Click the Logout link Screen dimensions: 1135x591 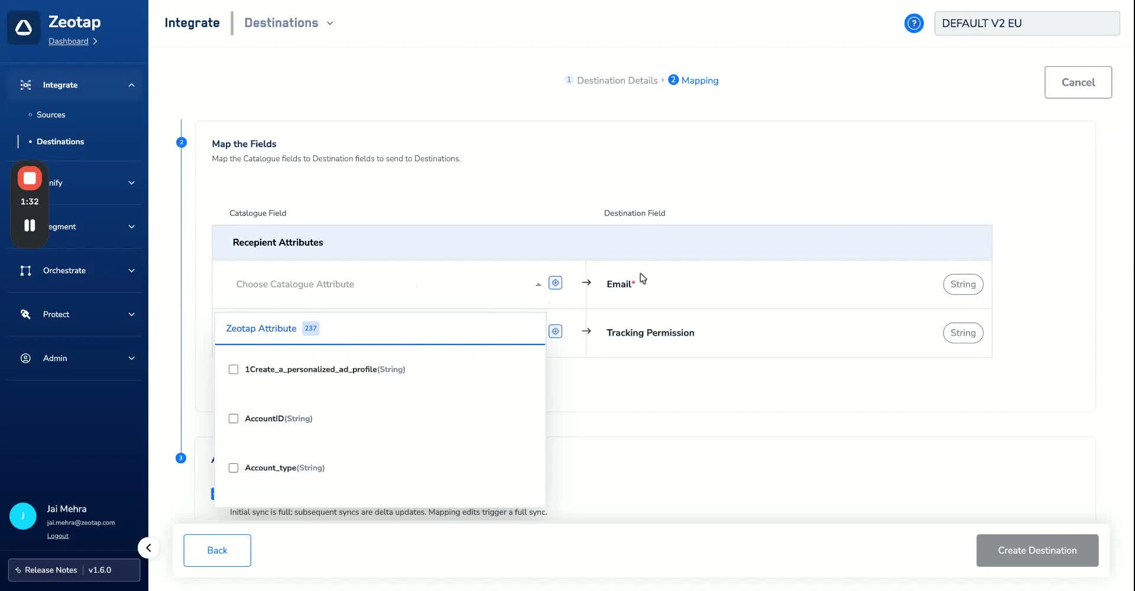[58, 536]
